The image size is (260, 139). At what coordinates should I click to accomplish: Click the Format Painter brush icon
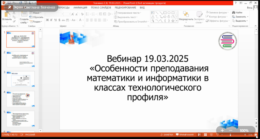(14, 21)
